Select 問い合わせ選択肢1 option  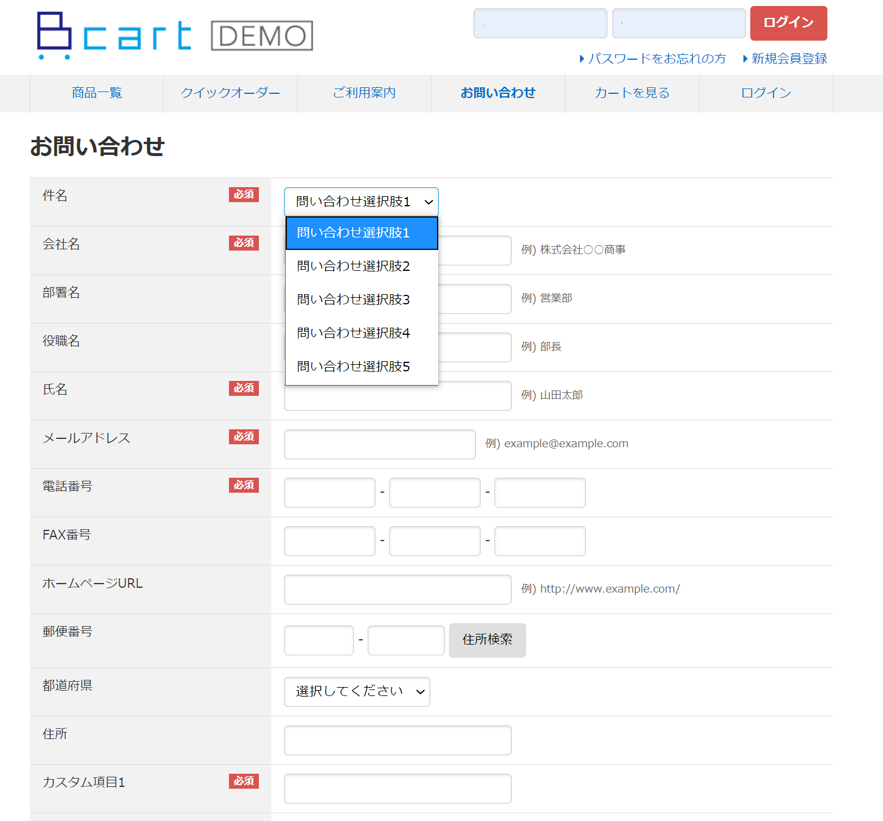[362, 233]
